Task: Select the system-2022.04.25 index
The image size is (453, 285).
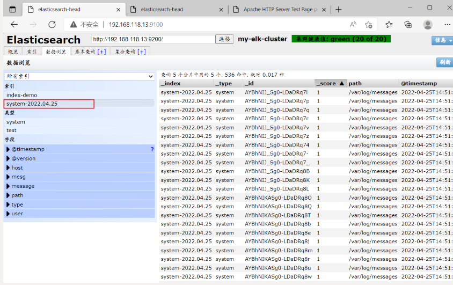Action: (x=79, y=104)
